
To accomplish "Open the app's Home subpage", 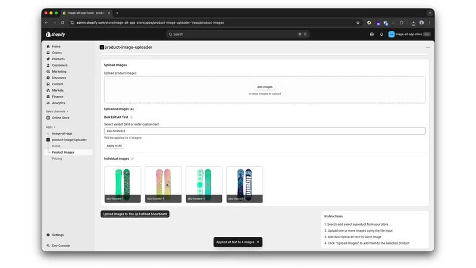I will (56, 146).
